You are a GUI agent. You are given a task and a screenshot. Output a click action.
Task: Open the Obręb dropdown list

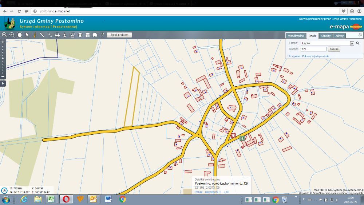coord(352,43)
